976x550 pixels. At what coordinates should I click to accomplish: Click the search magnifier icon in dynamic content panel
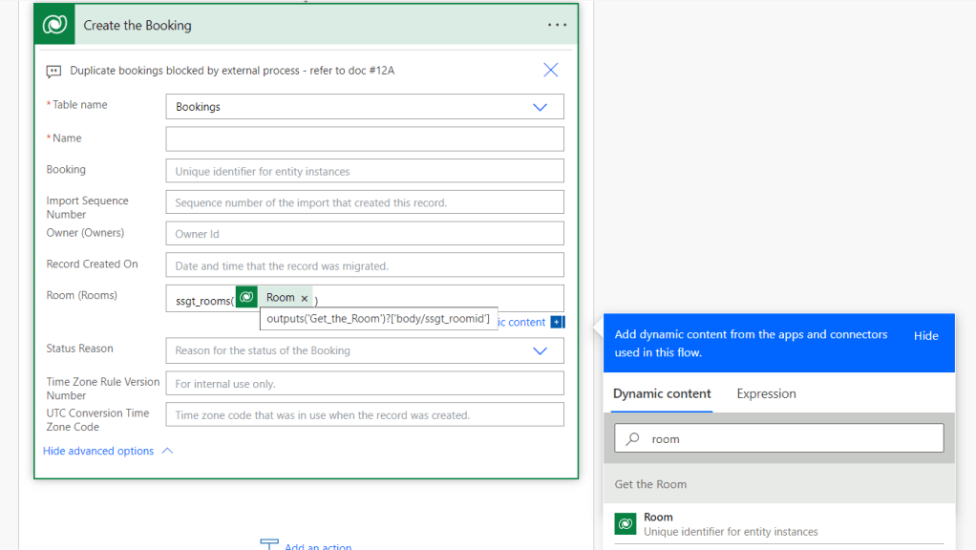click(x=632, y=439)
